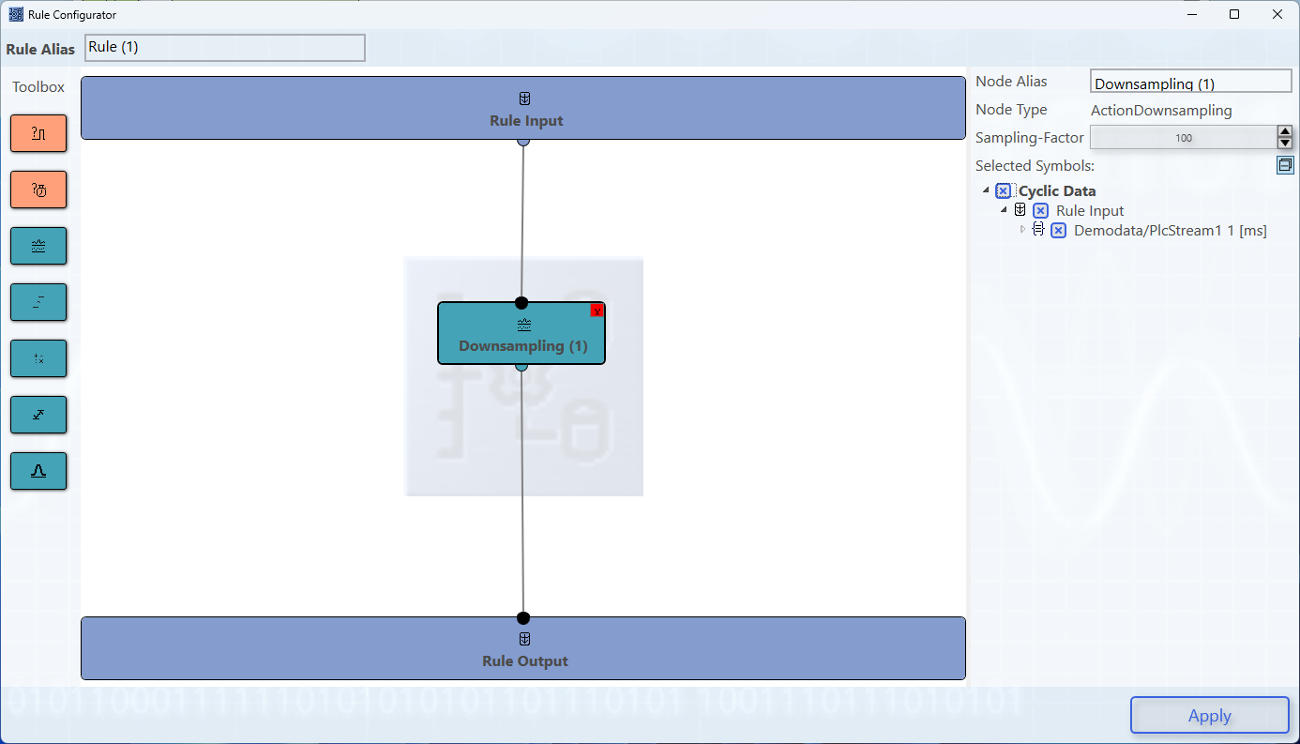Collapse the Cyclic Data tree node
1300x744 pixels.
tap(987, 190)
